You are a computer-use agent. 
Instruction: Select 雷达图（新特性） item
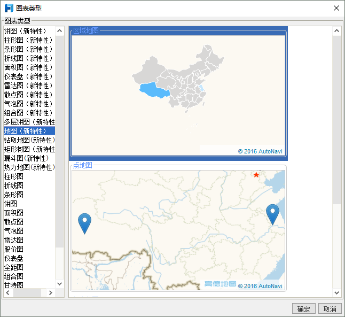[29, 86]
